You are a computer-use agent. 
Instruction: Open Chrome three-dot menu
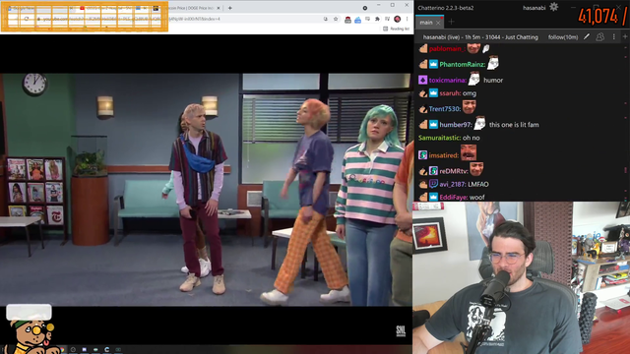407,19
